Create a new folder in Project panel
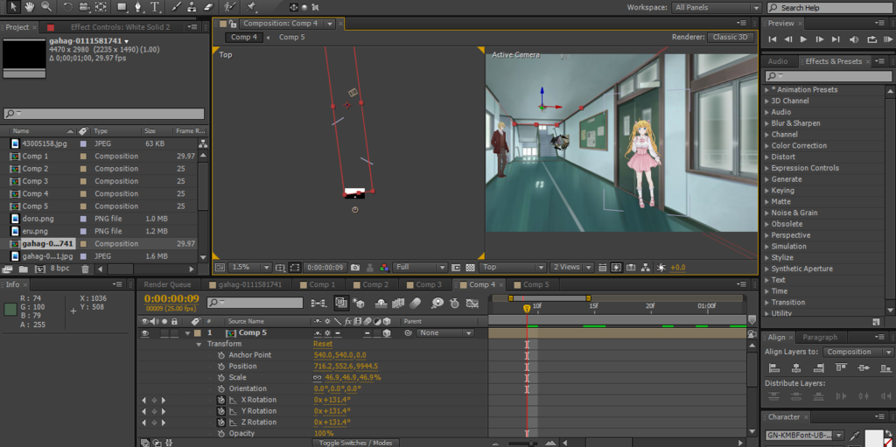The height and width of the screenshot is (447, 896). [x=24, y=269]
